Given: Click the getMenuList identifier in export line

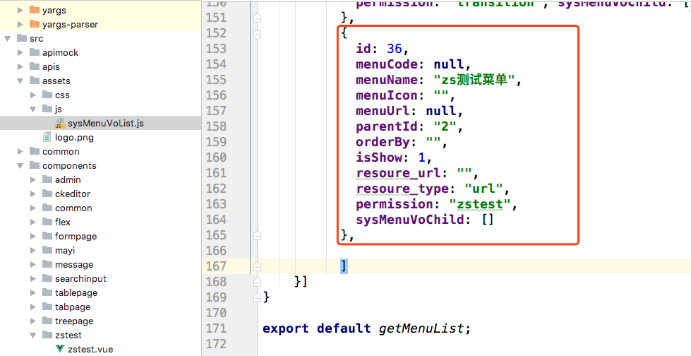Looking at the screenshot, I should point(421,328).
